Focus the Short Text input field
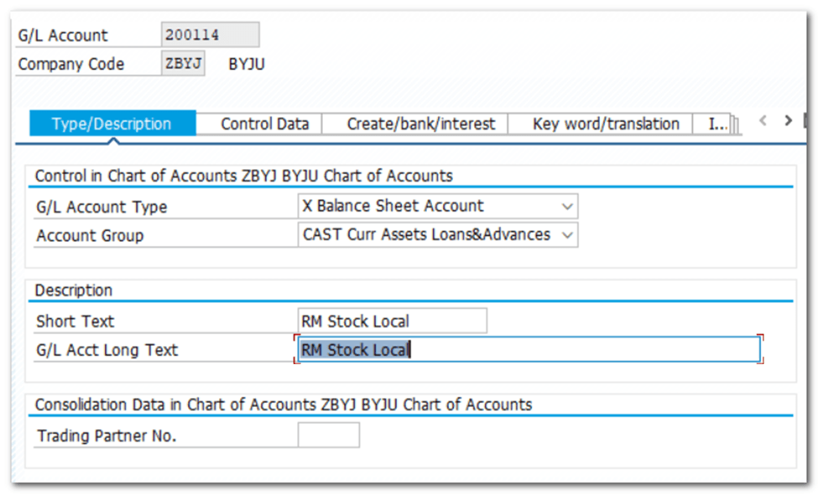The height and width of the screenshot is (494, 818). point(392,321)
